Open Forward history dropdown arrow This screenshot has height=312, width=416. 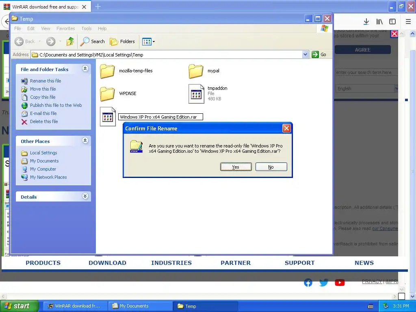pos(60,41)
